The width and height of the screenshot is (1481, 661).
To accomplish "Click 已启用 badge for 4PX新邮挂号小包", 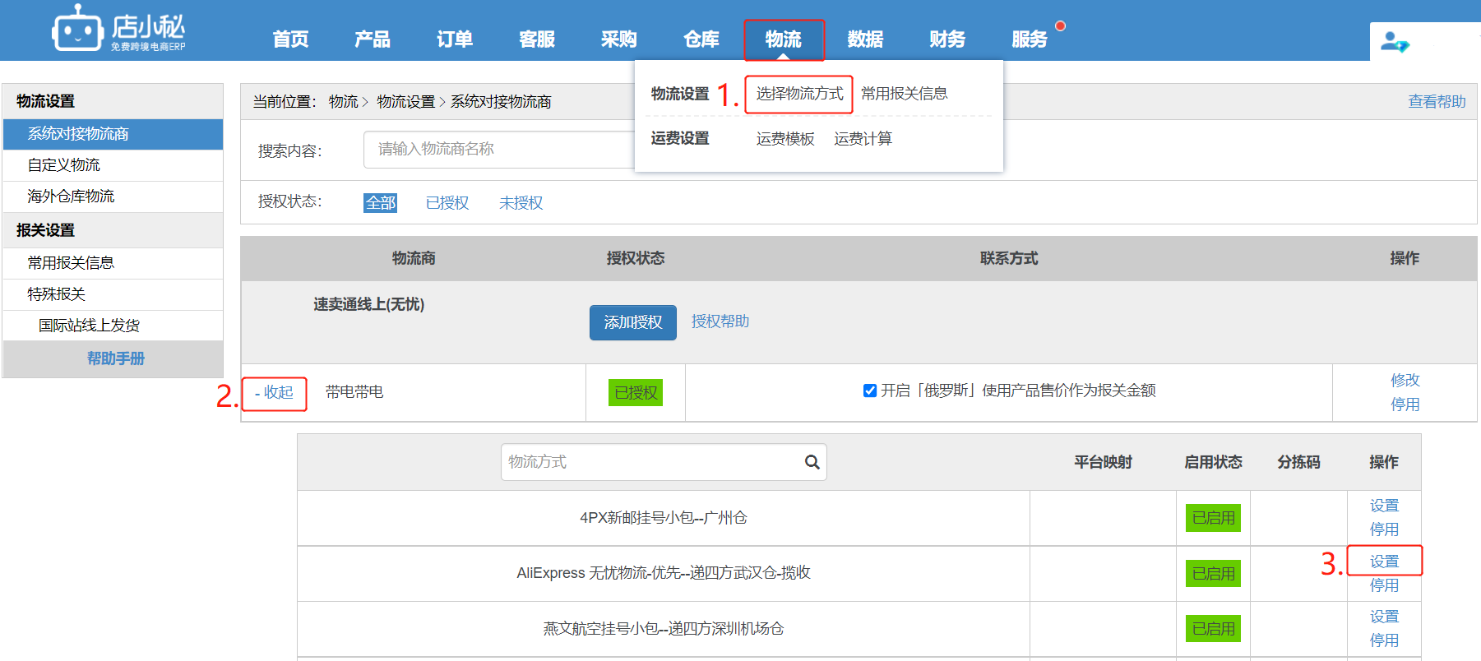I will 1214,518.
